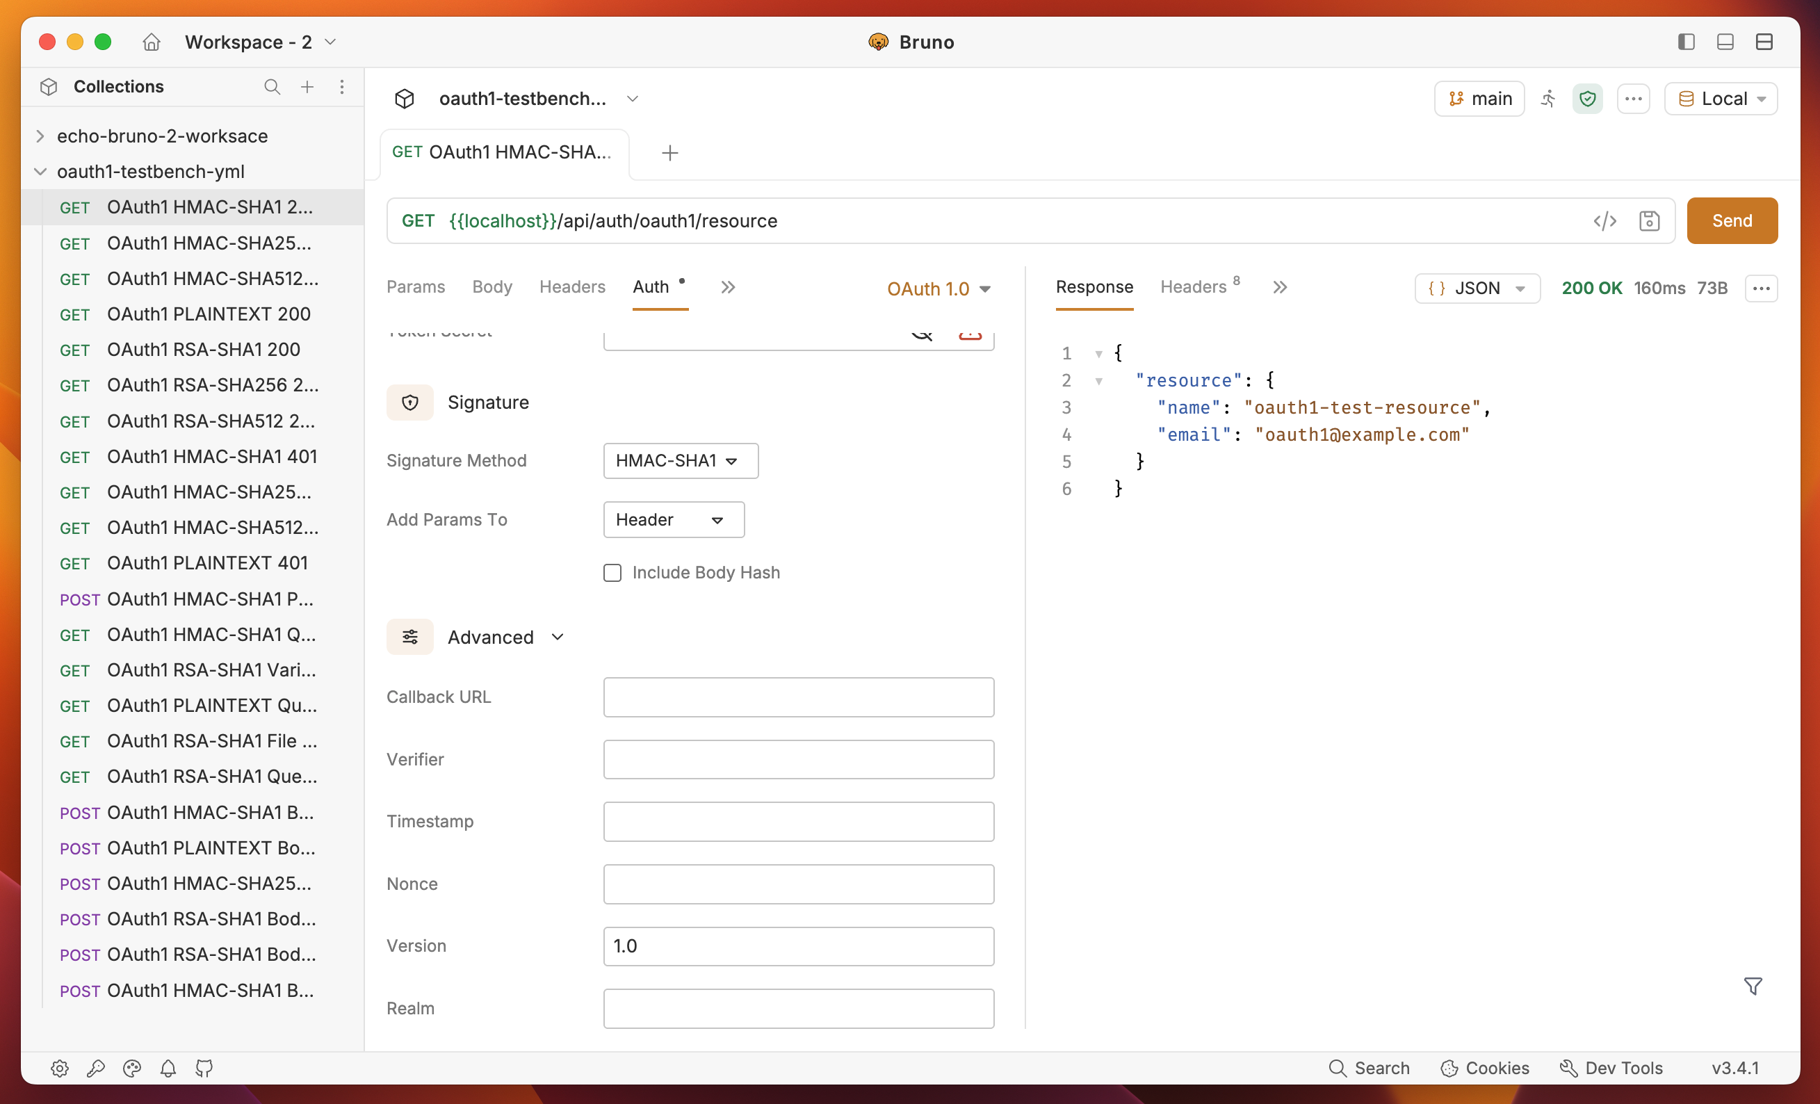This screenshot has height=1104, width=1820.
Task: Click the Version field showing 1.0
Action: click(x=799, y=946)
